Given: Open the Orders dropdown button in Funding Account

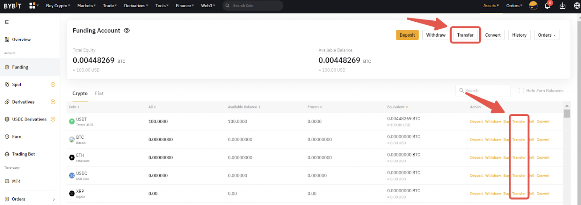Looking at the screenshot, I should [547, 35].
